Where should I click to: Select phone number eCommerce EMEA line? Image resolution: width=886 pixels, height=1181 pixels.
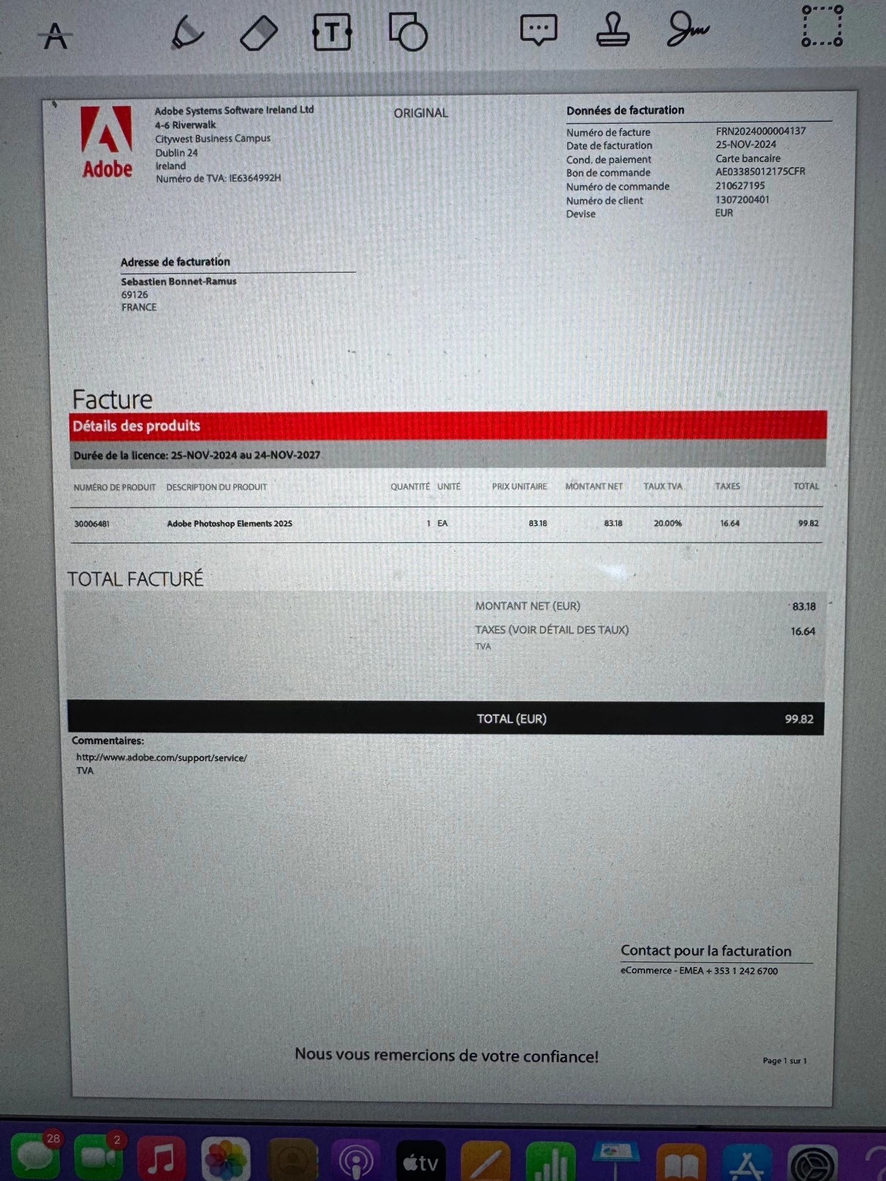point(699,971)
